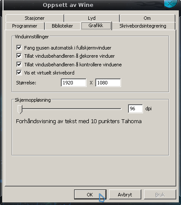This screenshot has height=205, width=181.
Task: Click the width field showing 1920
Action: [x=74, y=83]
